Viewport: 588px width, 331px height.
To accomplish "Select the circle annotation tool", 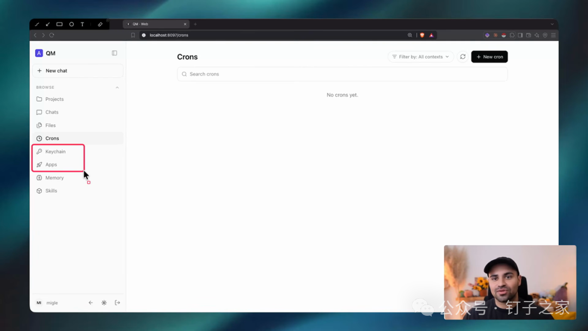I will click(x=71, y=24).
